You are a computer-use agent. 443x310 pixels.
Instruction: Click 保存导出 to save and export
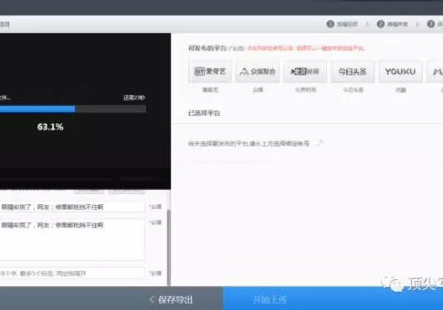(x=171, y=299)
